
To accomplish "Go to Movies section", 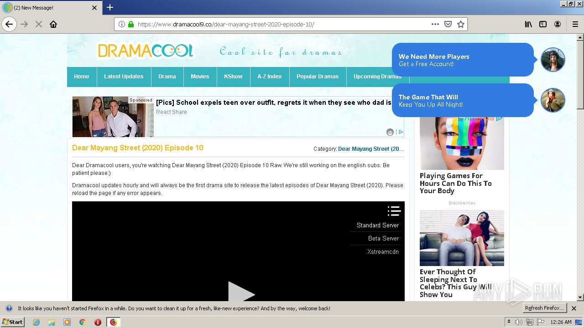I will (200, 77).
